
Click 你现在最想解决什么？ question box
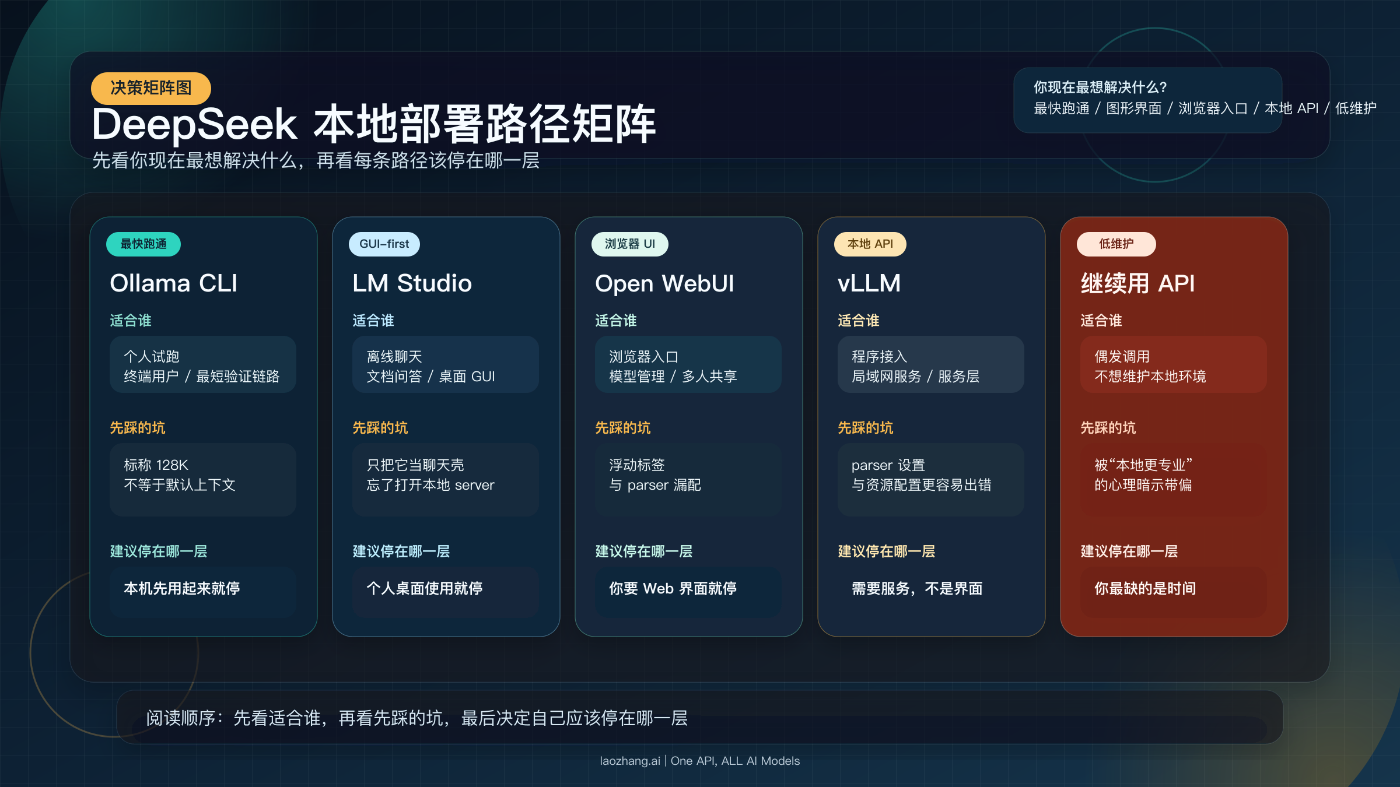1147,99
